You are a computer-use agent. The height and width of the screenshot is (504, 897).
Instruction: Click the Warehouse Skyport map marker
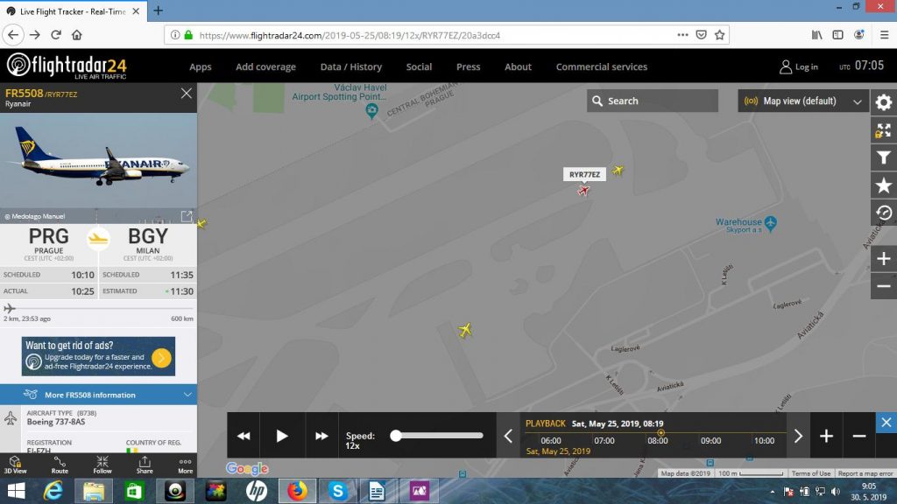coord(771,223)
